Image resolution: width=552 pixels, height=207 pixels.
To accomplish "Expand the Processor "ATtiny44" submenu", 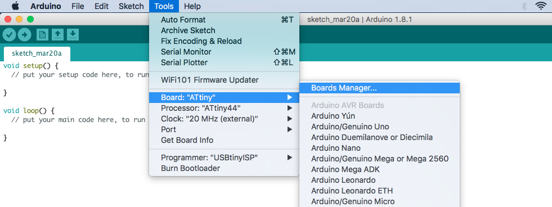I will (224, 108).
